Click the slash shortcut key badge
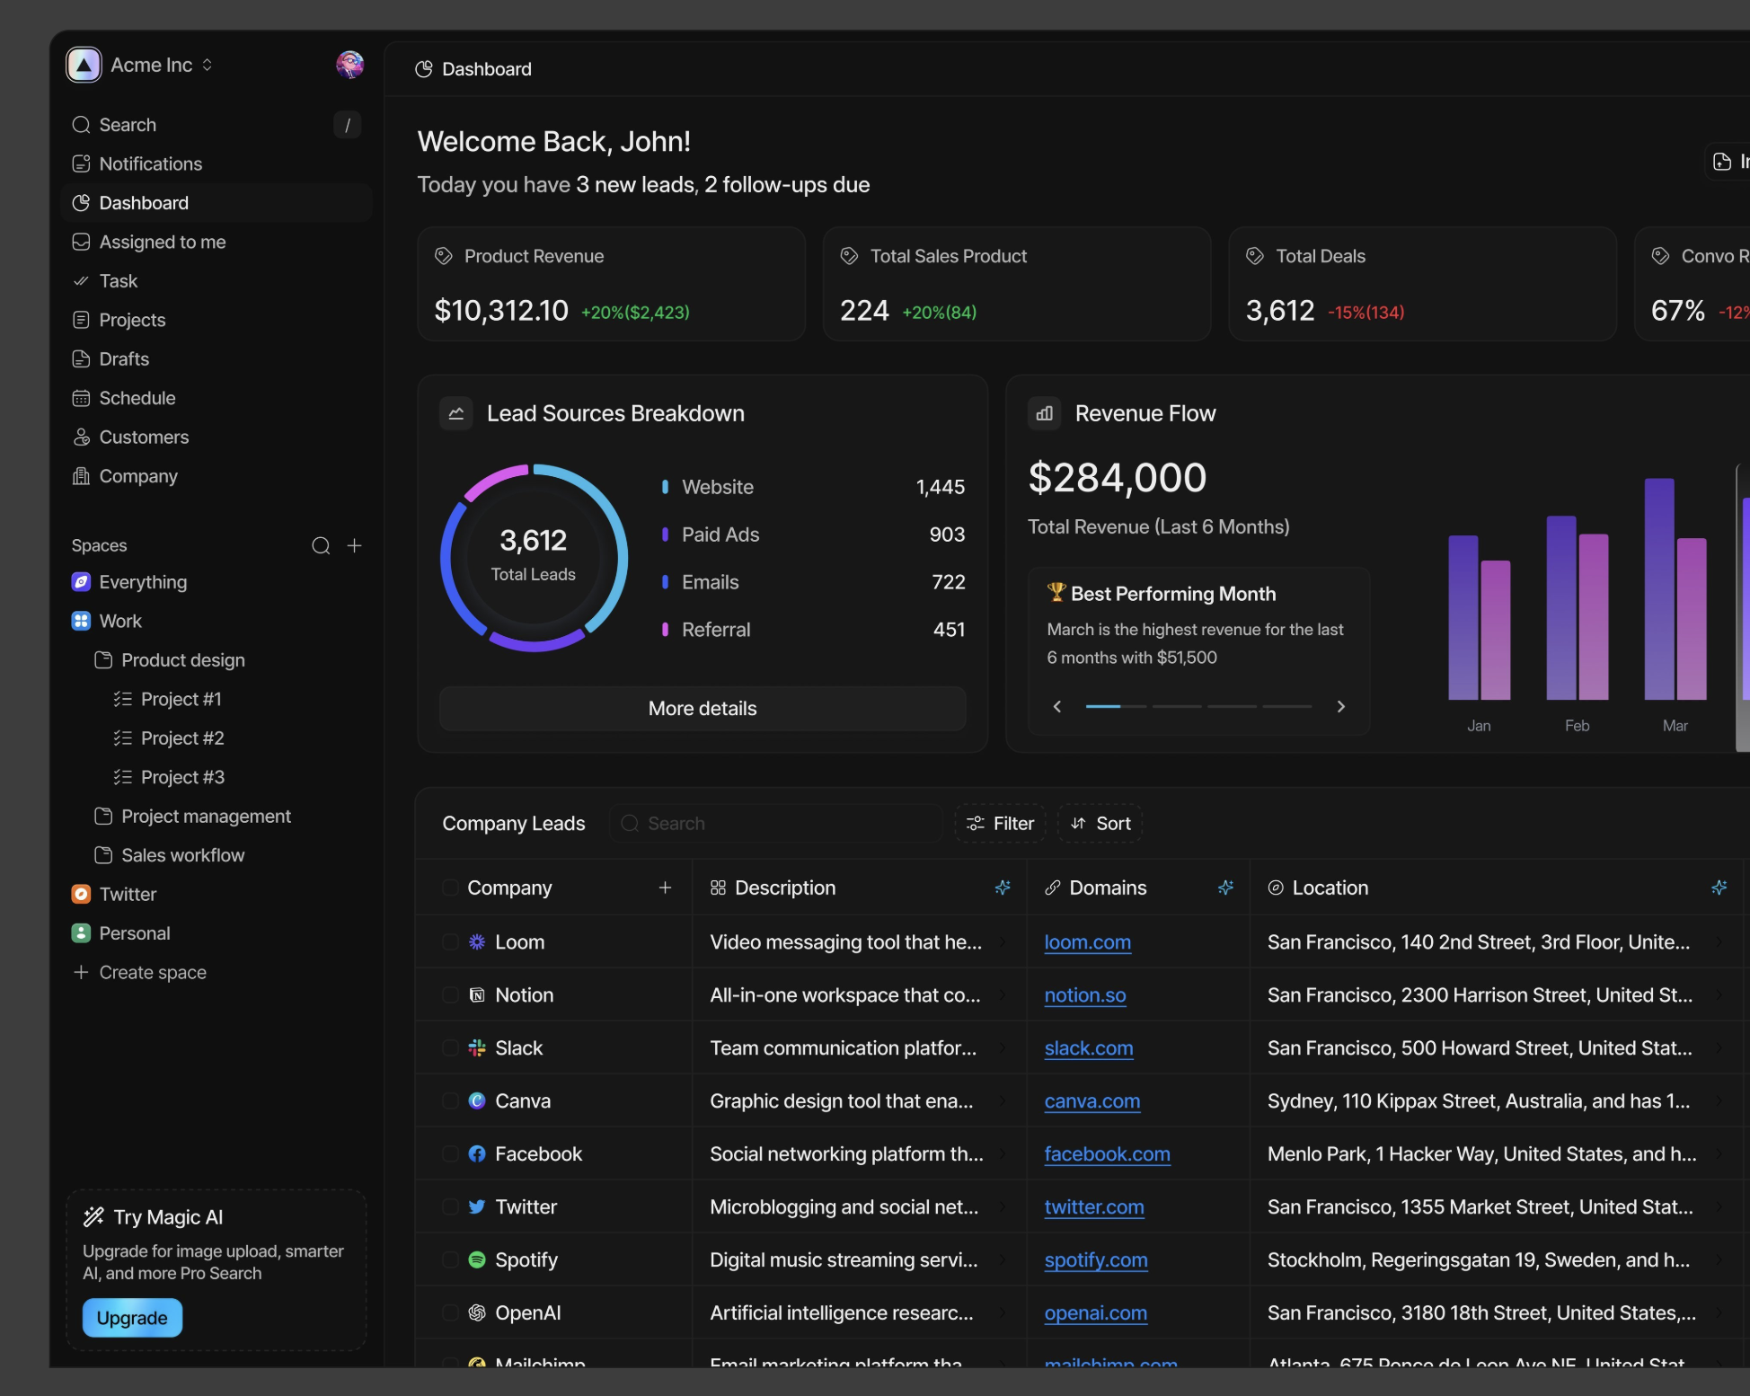Screen dimensions: 1750x1396 (x=348, y=125)
